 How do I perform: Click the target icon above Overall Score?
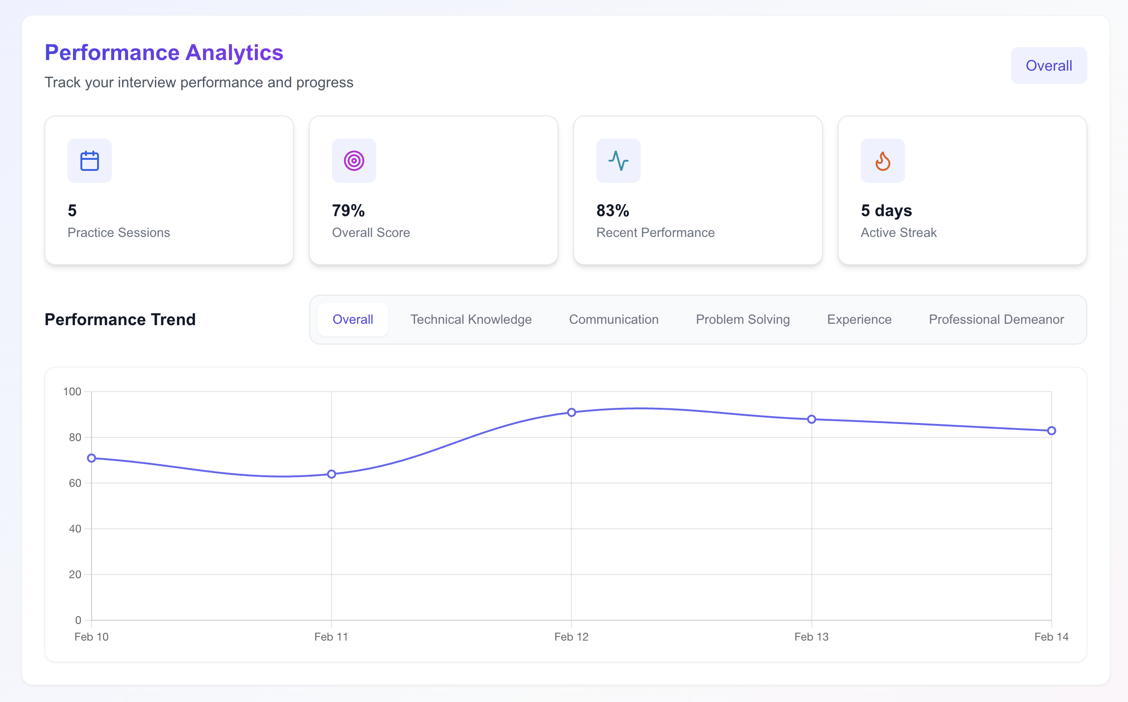pos(354,161)
